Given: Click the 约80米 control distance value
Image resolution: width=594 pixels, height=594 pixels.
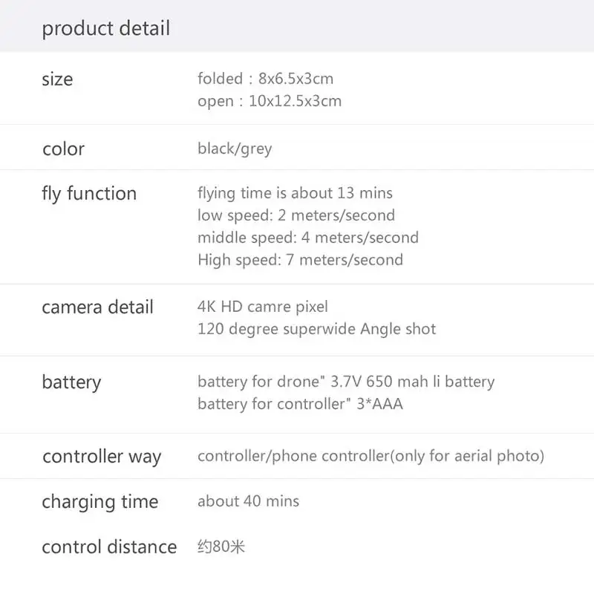Looking at the screenshot, I should pos(221,547).
